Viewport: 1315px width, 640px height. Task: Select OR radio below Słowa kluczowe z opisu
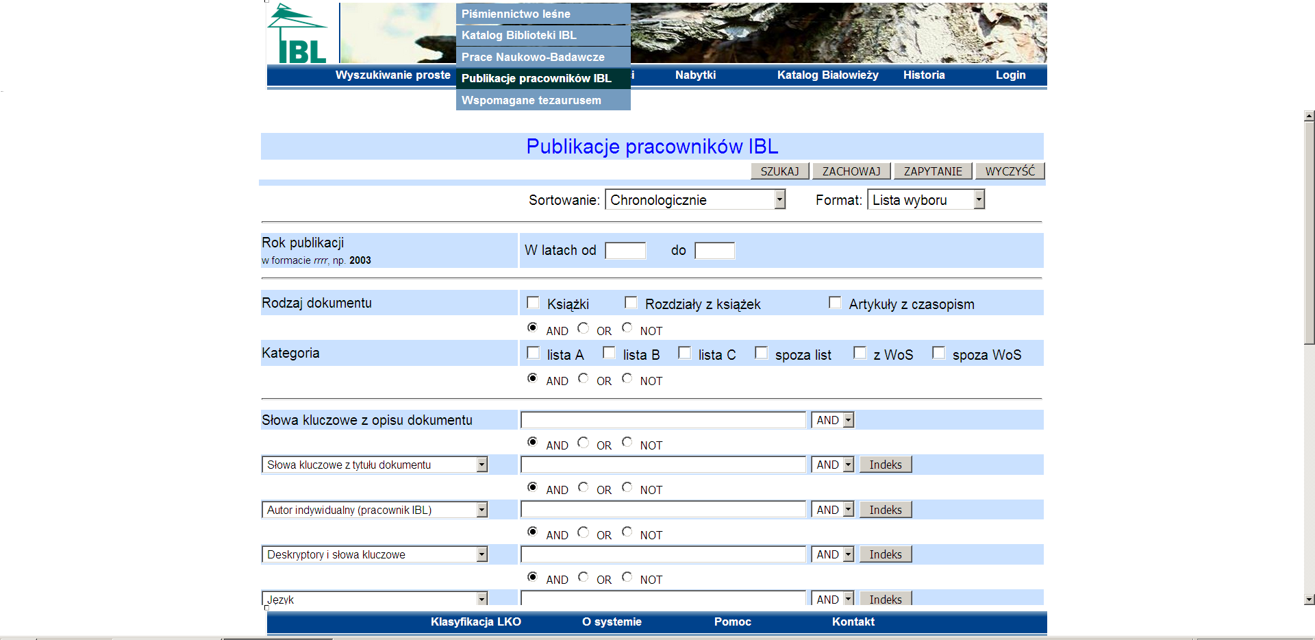click(x=583, y=443)
